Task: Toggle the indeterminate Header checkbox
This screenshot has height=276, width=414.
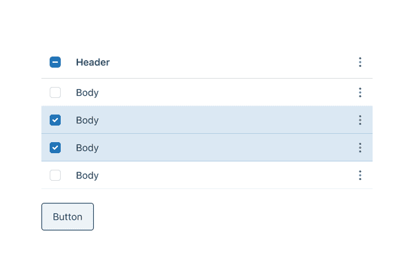Action: tap(55, 62)
